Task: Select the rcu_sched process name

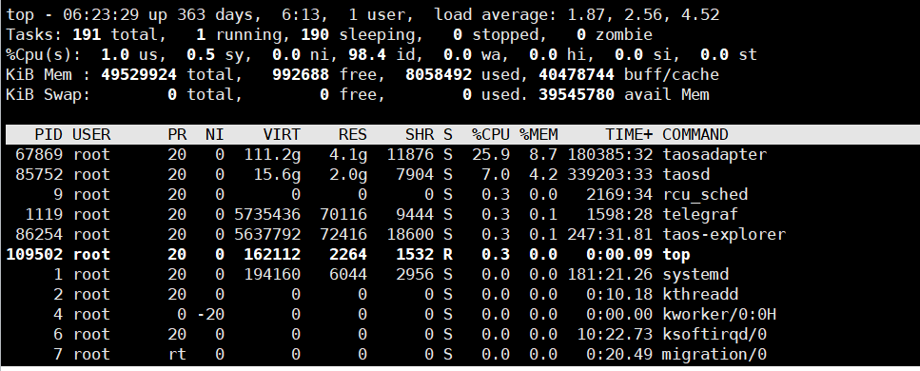Action: tap(705, 195)
